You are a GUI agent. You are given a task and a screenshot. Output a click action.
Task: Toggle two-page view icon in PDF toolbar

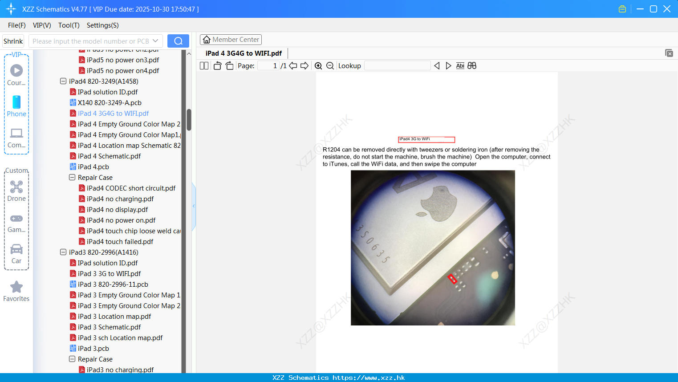[x=204, y=66]
